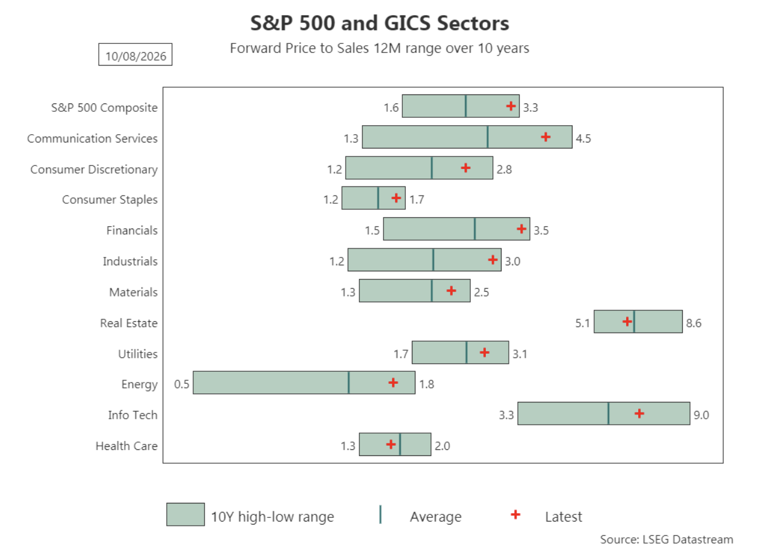The width and height of the screenshot is (761, 557).
Task: Click the average line on Industrials bar
Action: [433, 260]
